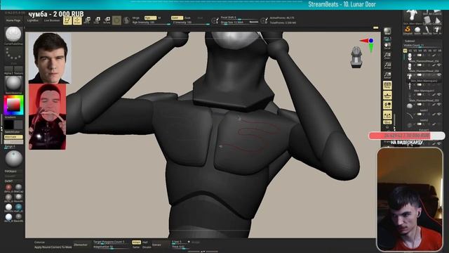Click the camera head orientation widget
The width and height of the screenshot is (449, 253).
356,57
